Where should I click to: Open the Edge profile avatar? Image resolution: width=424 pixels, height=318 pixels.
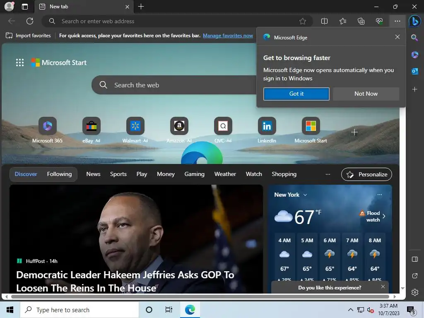point(9,7)
